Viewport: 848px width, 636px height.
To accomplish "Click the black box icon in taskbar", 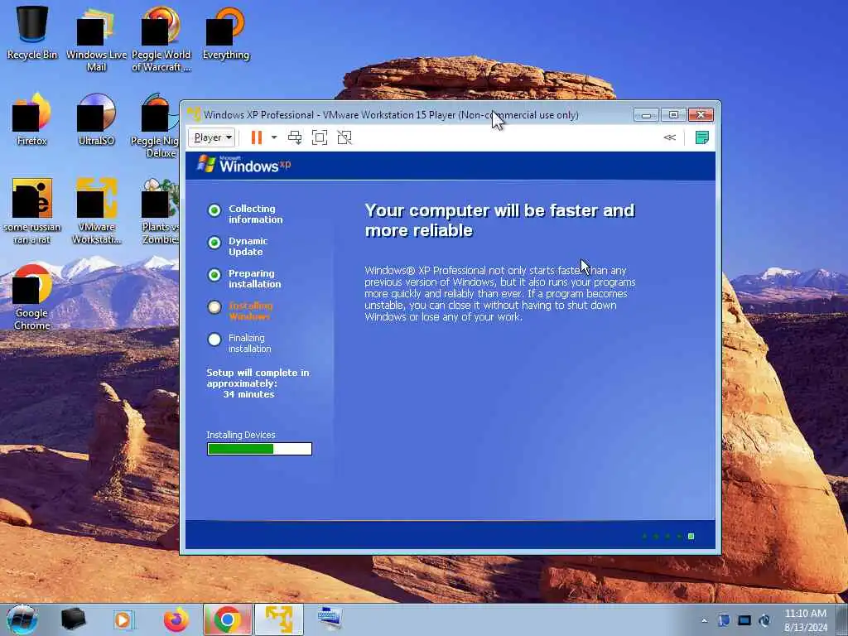I will (73, 619).
